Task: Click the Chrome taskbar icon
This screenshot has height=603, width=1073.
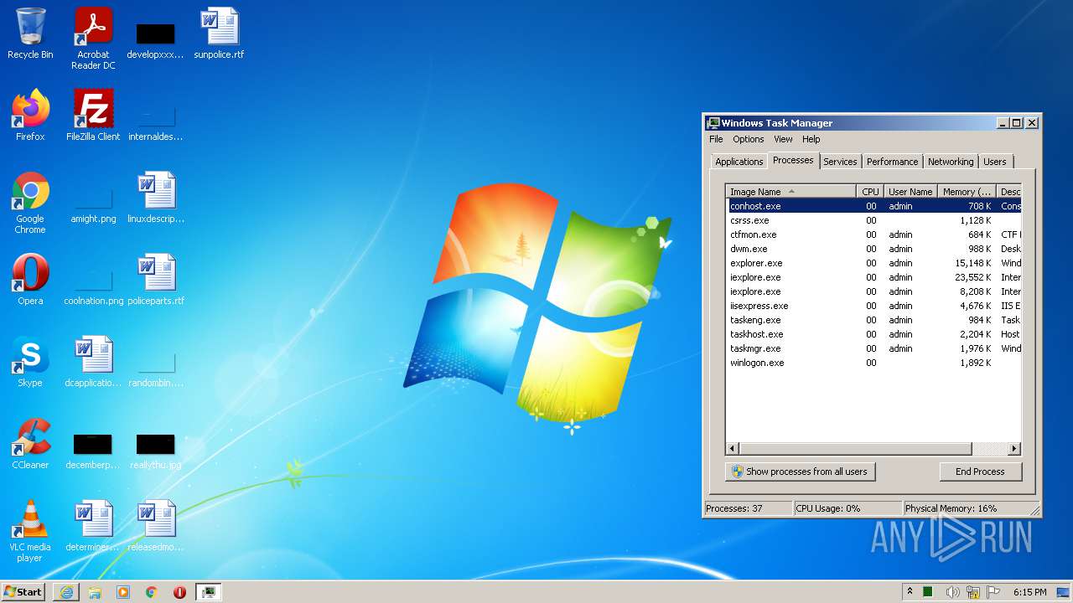Action: 152,591
